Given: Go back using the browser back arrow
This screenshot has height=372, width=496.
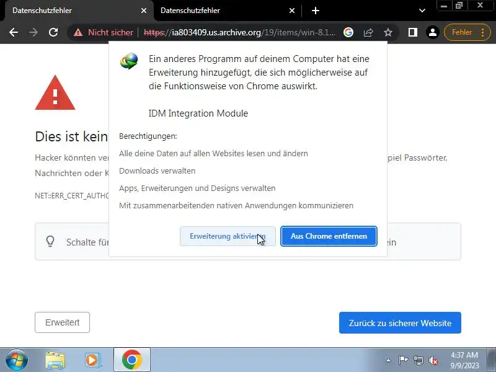Looking at the screenshot, I should coord(14,32).
